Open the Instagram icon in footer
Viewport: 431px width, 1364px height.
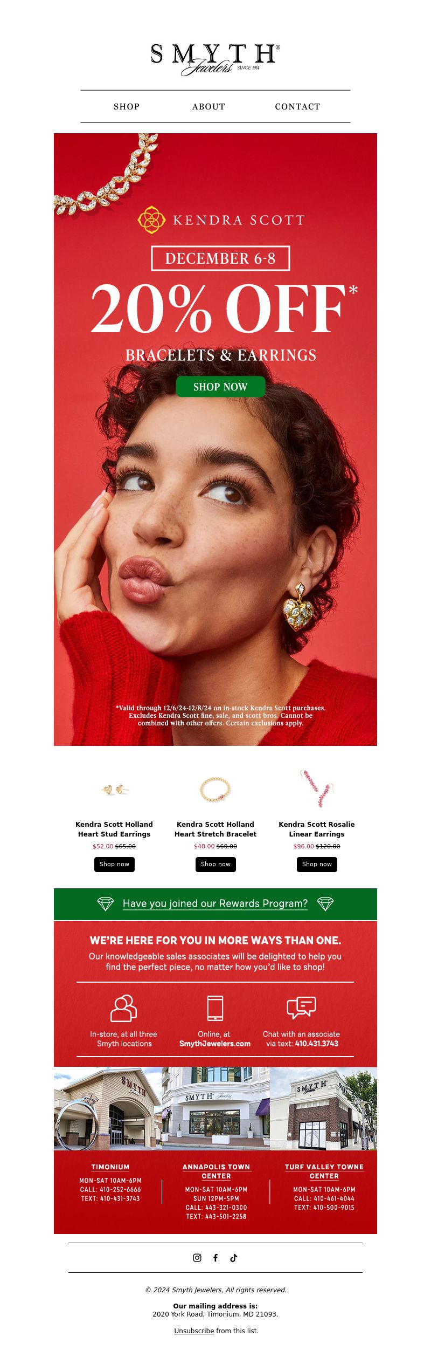(x=197, y=1257)
